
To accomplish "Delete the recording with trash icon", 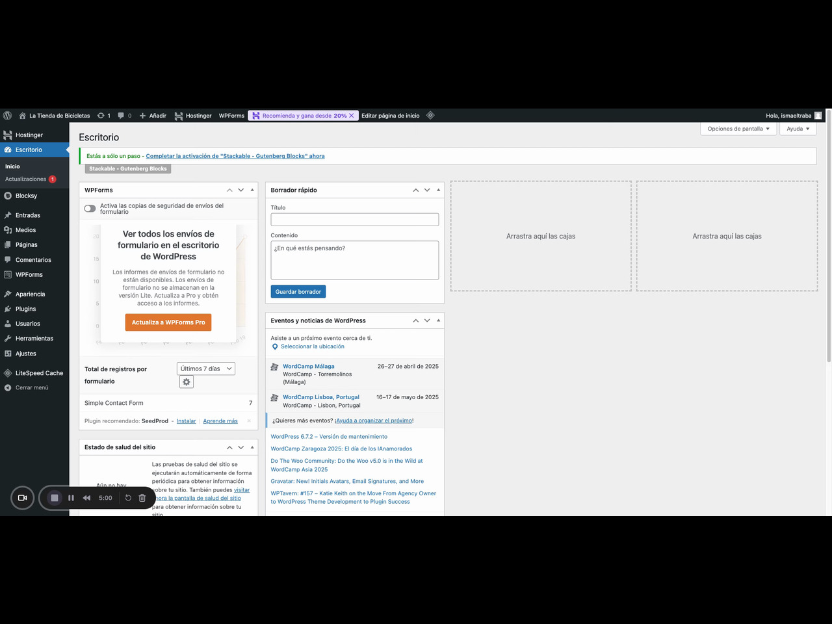I will pos(142,498).
